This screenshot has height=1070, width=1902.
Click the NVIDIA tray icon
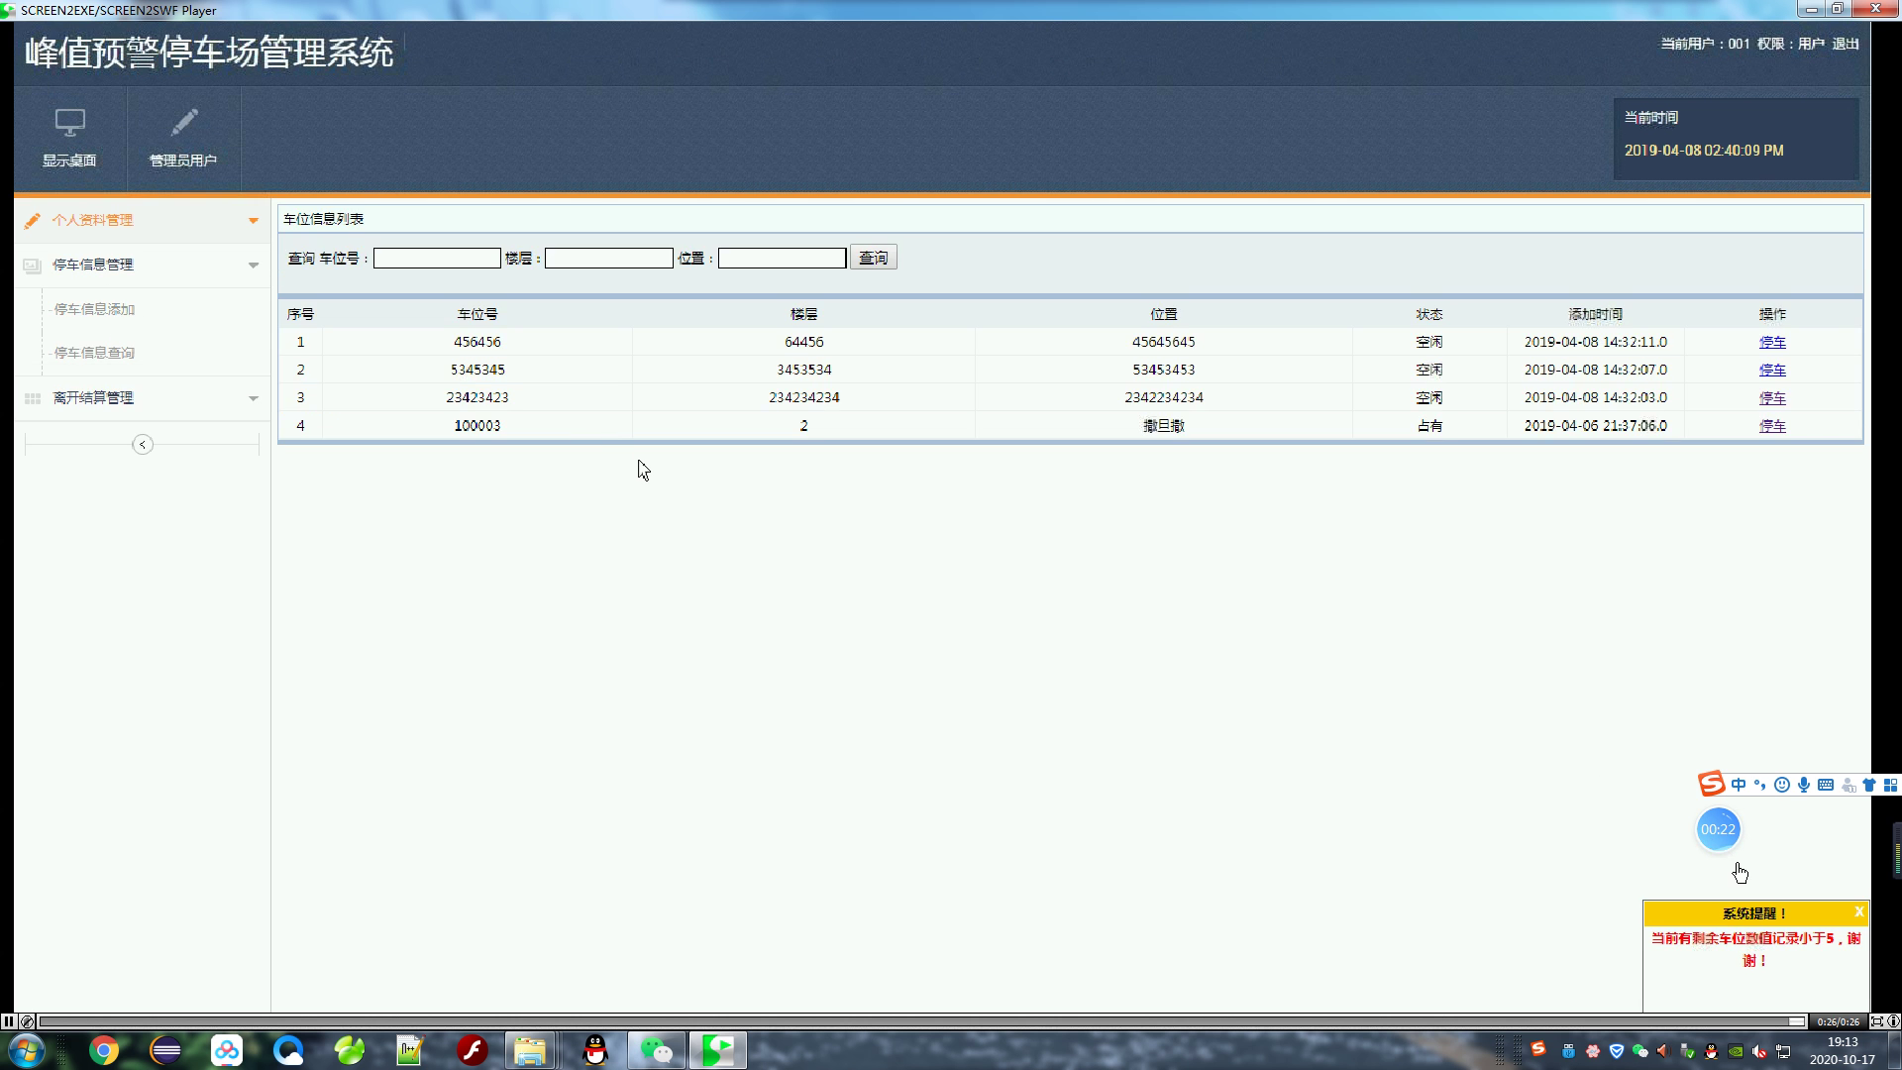click(1736, 1051)
